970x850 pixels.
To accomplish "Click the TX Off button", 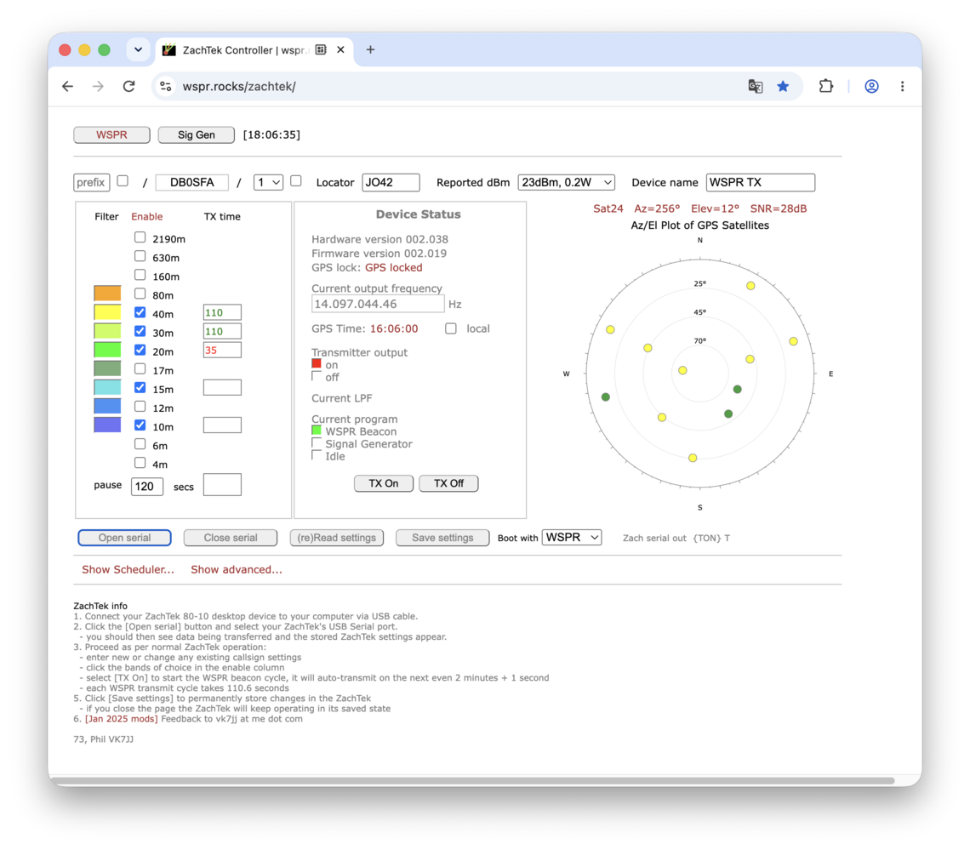I will 448,484.
